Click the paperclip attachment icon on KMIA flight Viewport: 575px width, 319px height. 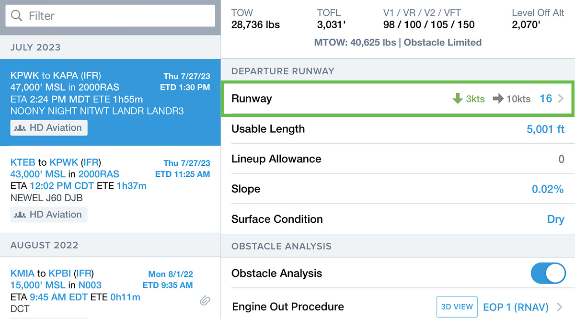[205, 300]
